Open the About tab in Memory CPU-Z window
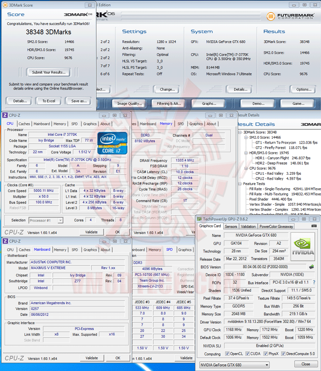 (211, 124)
